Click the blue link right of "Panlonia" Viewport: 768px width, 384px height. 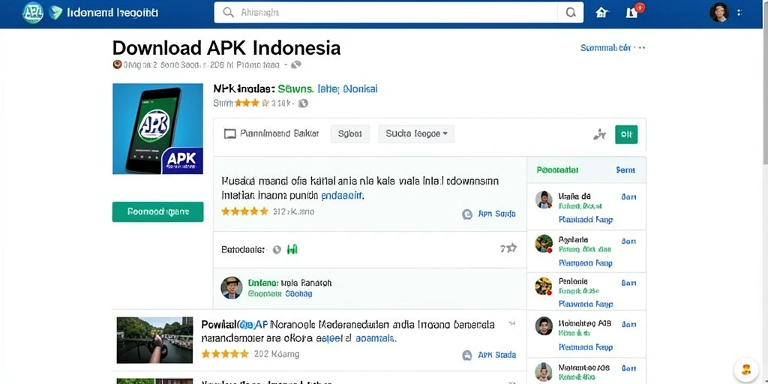tap(628, 283)
